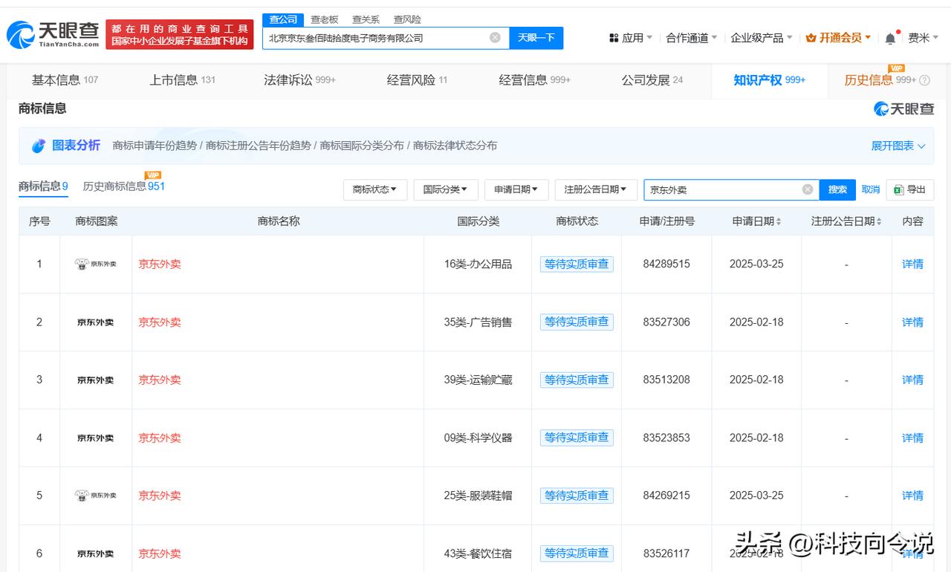Click the 天眼一下 search button

(x=536, y=38)
